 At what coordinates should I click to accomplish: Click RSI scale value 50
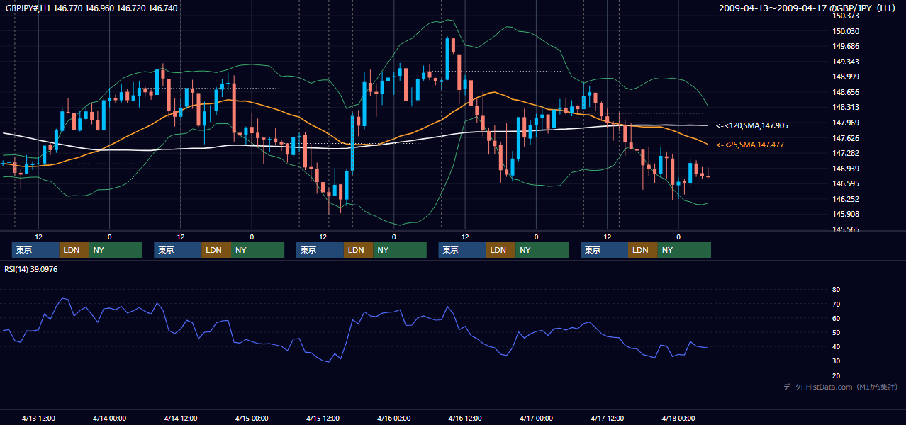pos(837,332)
